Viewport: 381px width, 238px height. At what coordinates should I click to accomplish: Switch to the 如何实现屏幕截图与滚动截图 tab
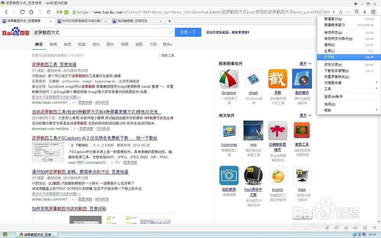pyautogui.click(x=83, y=21)
